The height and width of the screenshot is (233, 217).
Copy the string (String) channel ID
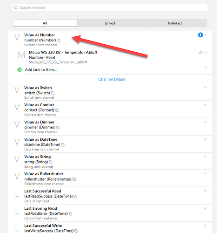pyautogui.click(x=51, y=162)
